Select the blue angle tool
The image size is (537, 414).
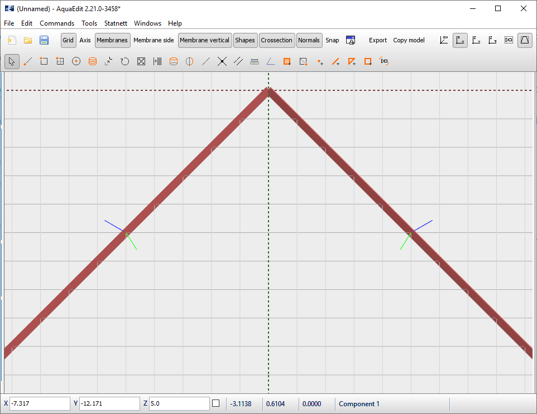click(x=271, y=61)
